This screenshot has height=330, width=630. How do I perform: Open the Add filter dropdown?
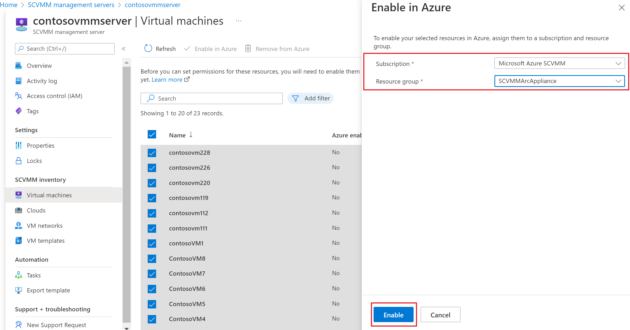pos(312,98)
